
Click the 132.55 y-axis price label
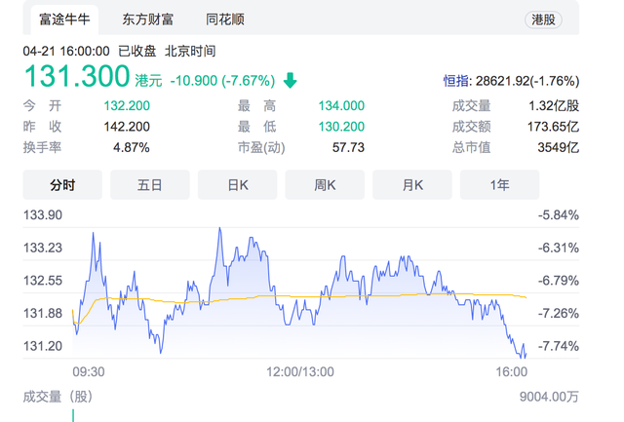tap(43, 281)
